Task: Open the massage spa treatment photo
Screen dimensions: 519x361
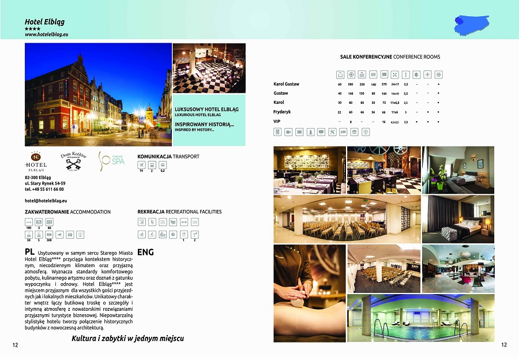Action: pyautogui.click(x=310, y=293)
